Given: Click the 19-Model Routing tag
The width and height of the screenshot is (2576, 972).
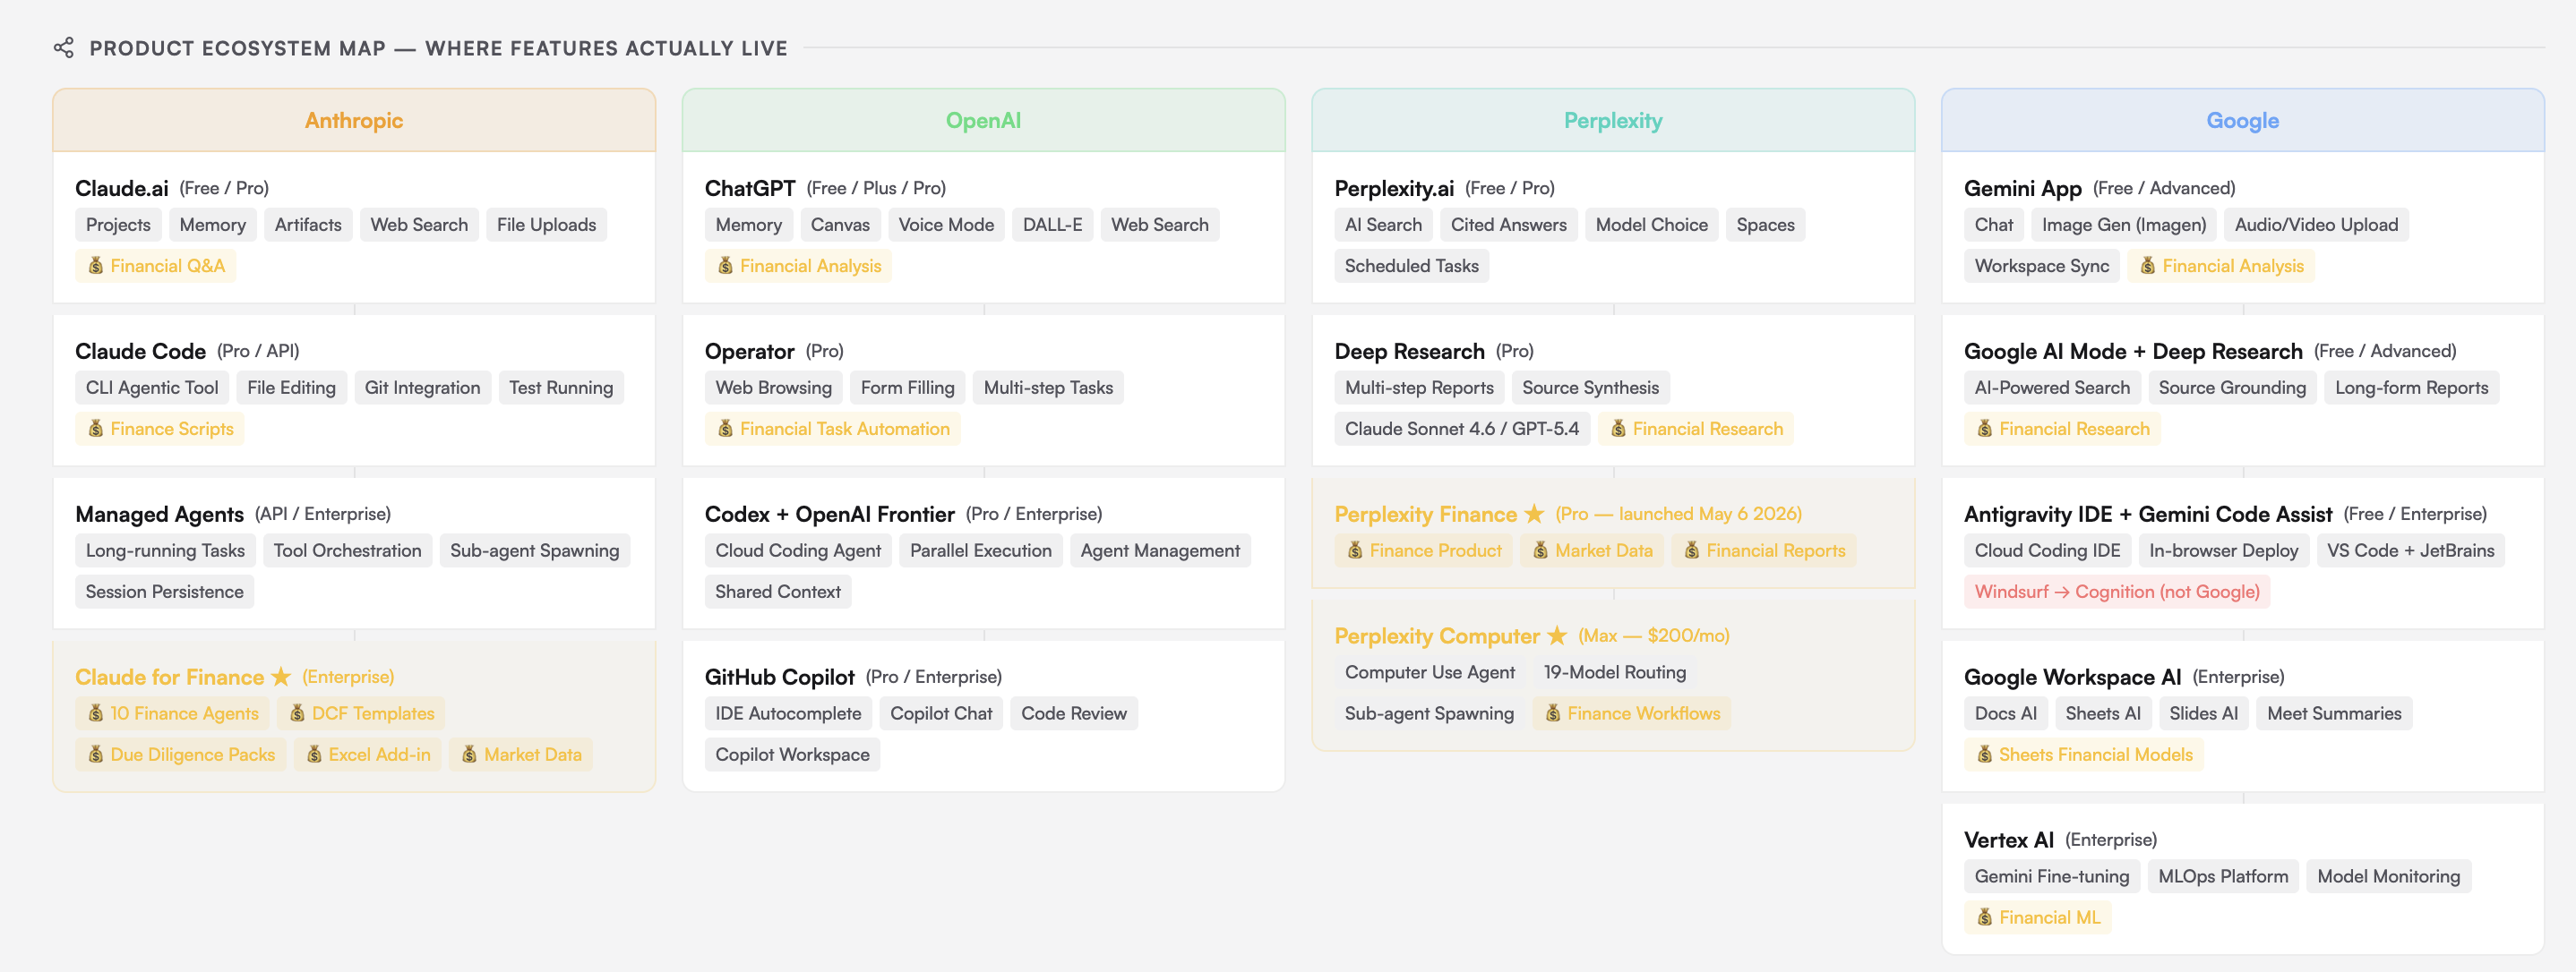Looking at the screenshot, I should [1615, 672].
